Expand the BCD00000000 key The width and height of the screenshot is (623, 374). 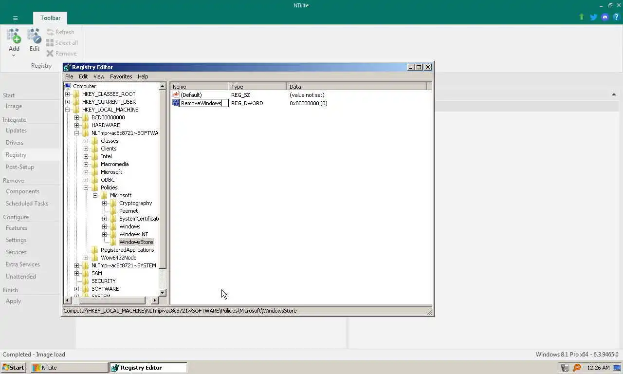pyautogui.click(x=76, y=117)
